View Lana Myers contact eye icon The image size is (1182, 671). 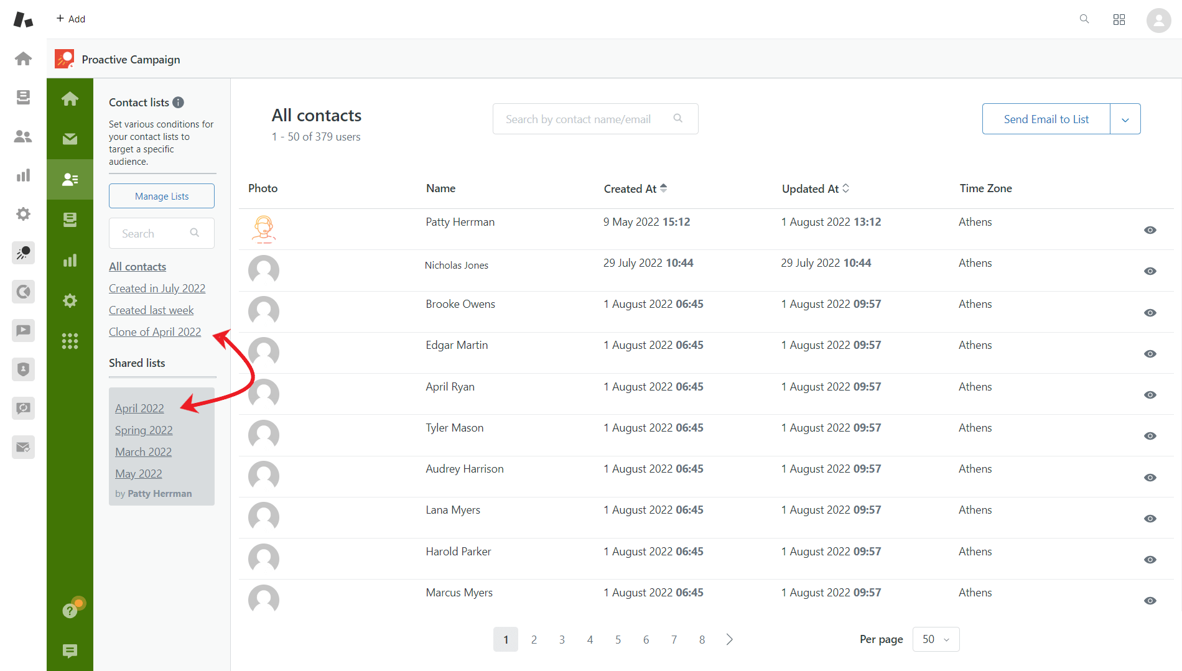(1150, 519)
